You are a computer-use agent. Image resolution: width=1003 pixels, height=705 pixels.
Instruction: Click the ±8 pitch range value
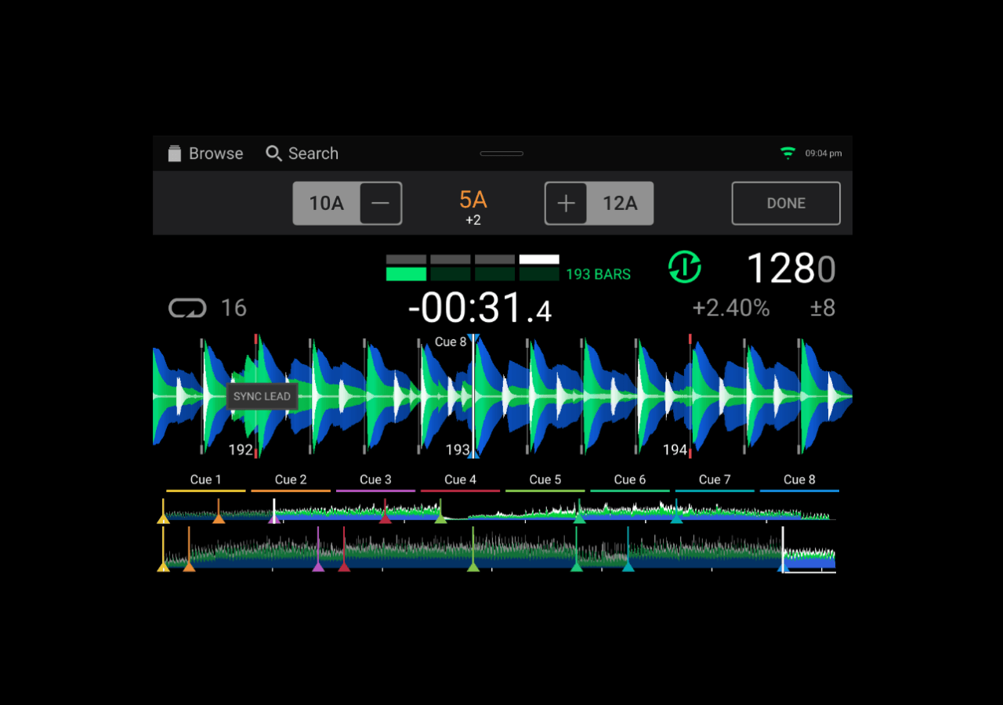click(823, 308)
